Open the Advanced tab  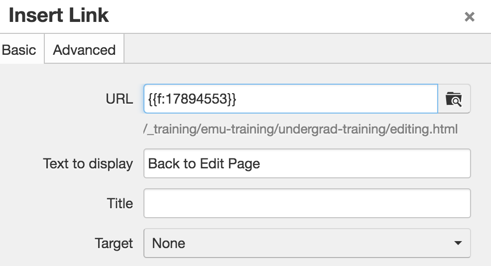[x=84, y=50]
